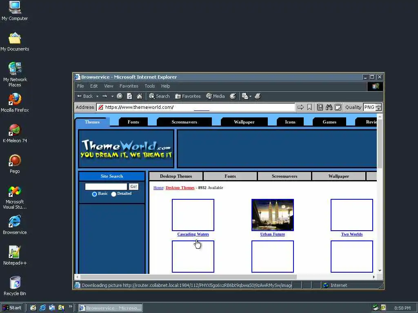
Task: Launch Pego from desktop
Action: [15, 164]
